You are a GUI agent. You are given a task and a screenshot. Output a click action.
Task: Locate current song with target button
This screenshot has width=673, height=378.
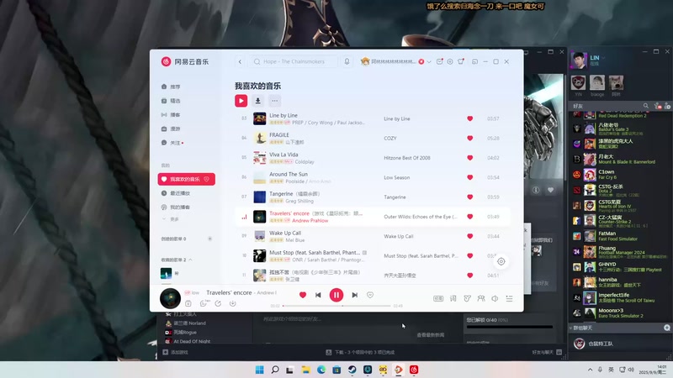pyautogui.click(x=501, y=261)
